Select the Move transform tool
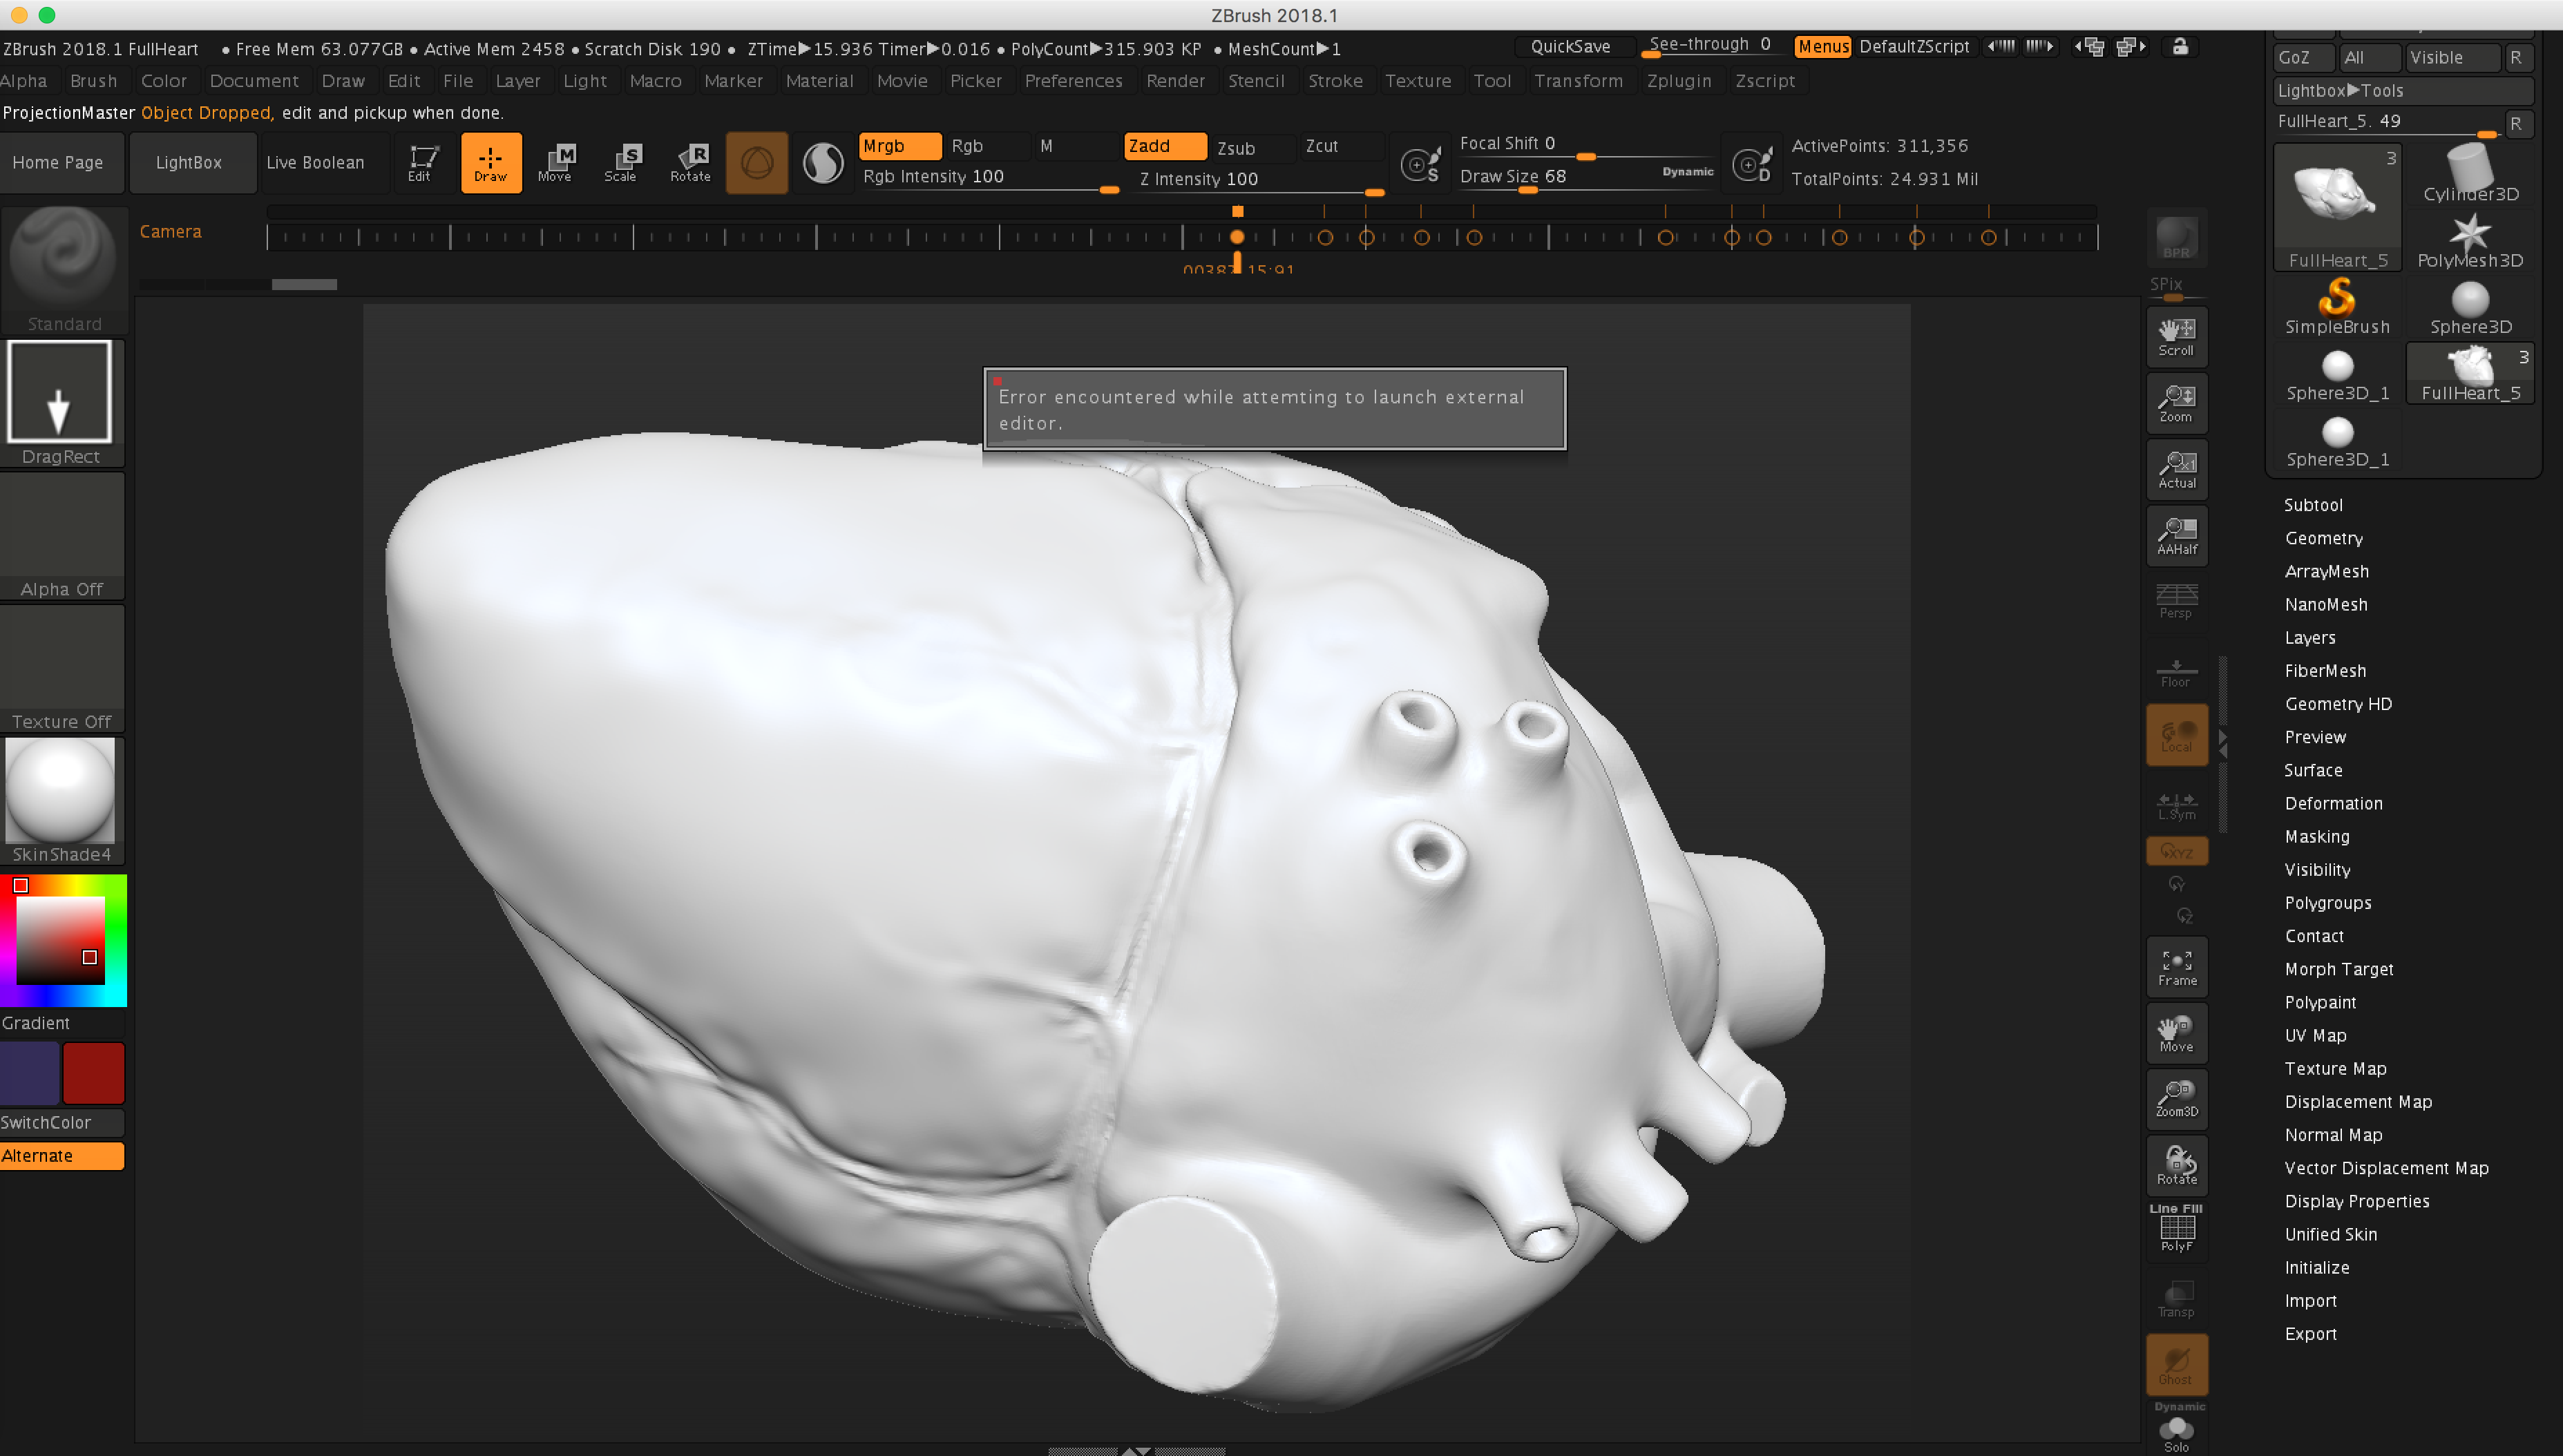 click(555, 162)
